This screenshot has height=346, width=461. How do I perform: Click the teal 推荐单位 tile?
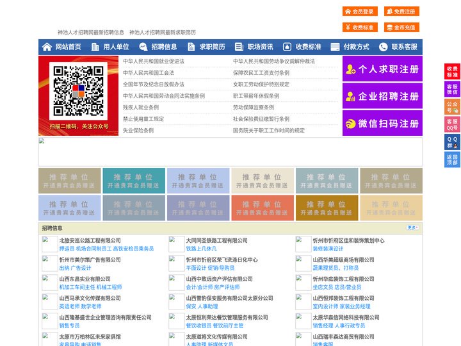(134, 181)
